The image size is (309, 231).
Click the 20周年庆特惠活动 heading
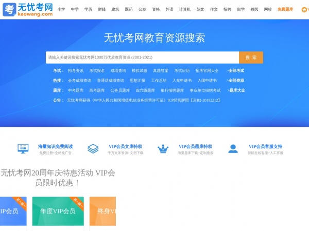click(58, 178)
